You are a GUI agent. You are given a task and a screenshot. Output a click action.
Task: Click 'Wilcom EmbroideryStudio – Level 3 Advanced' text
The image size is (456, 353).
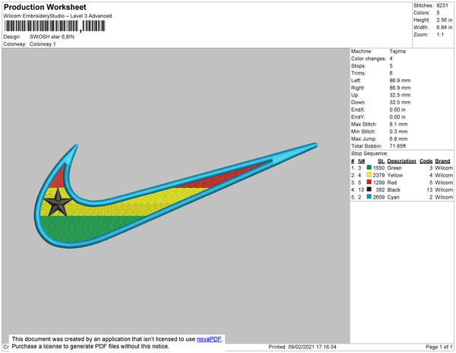click(x=58, y=16)
